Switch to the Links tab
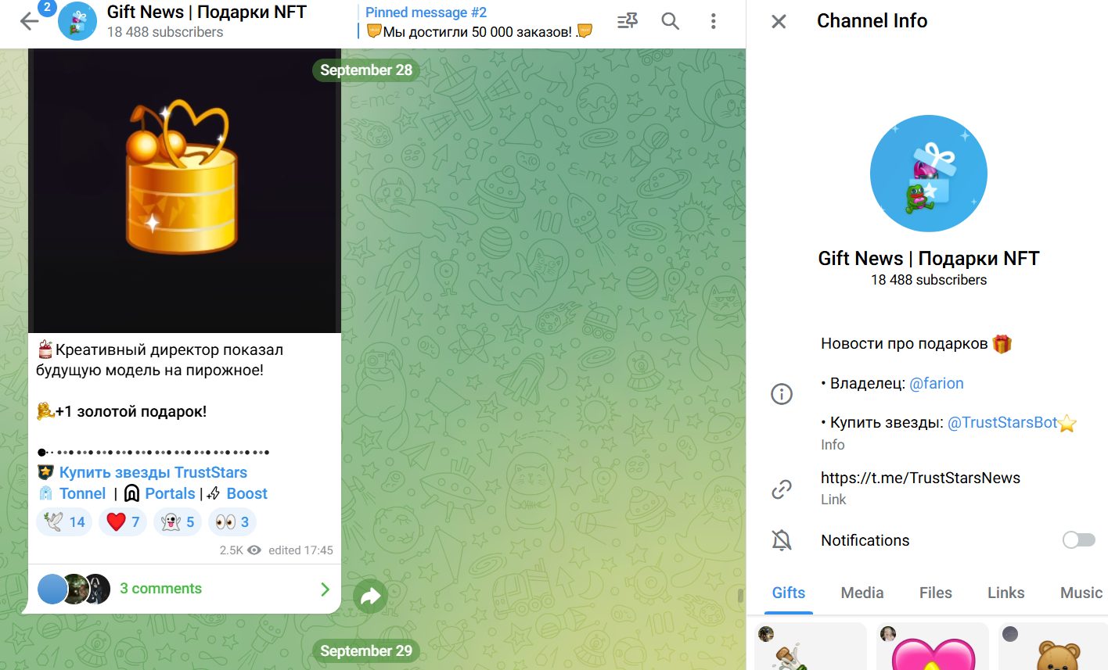 (x=1005, y=593)
